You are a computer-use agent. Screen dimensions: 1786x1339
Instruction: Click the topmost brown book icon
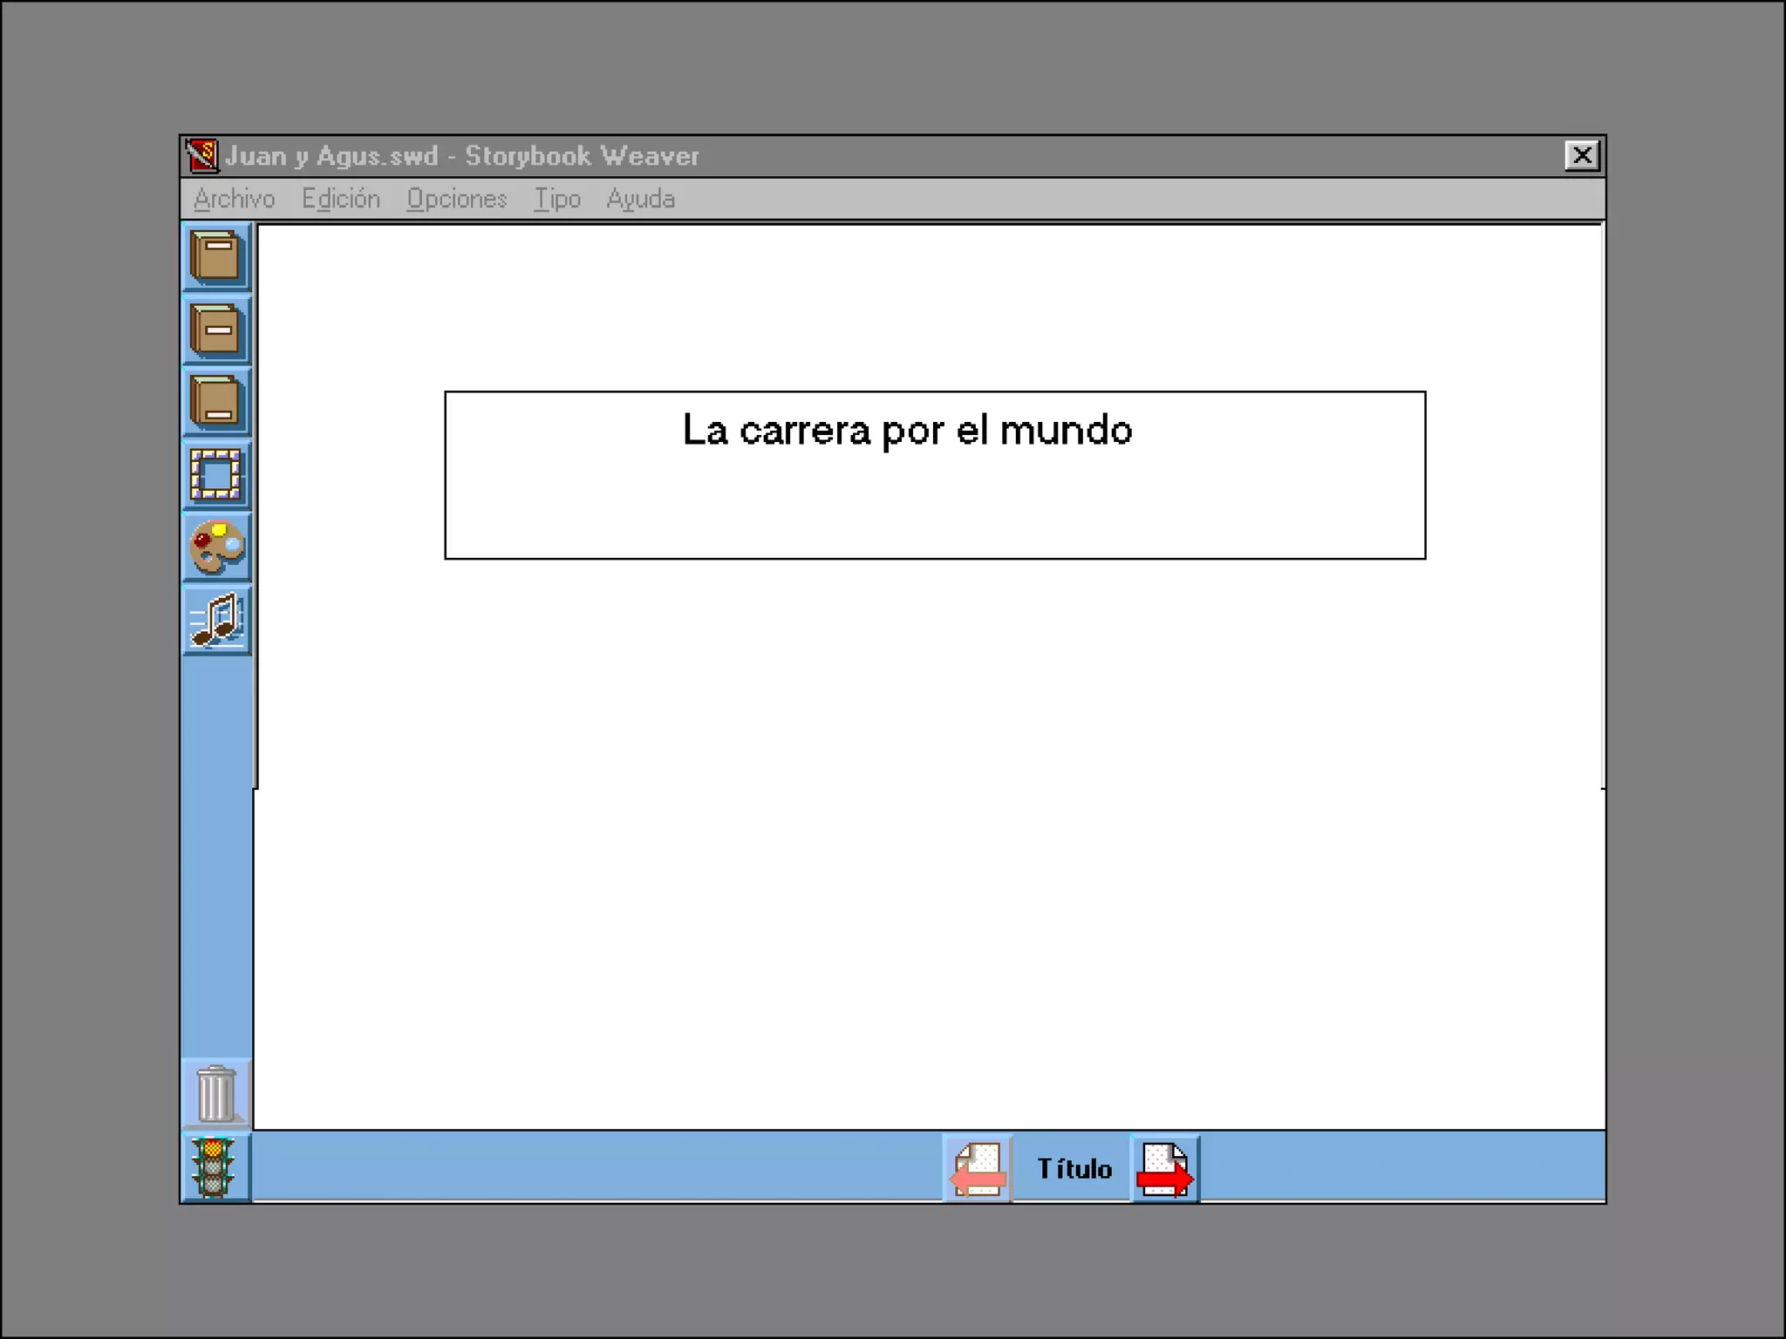(215, 257)
